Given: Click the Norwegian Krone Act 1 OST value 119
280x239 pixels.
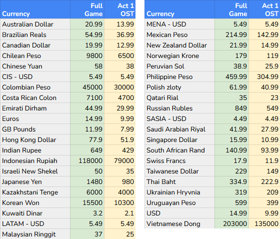Looking at the screenshot, I should tap(264, 55).
